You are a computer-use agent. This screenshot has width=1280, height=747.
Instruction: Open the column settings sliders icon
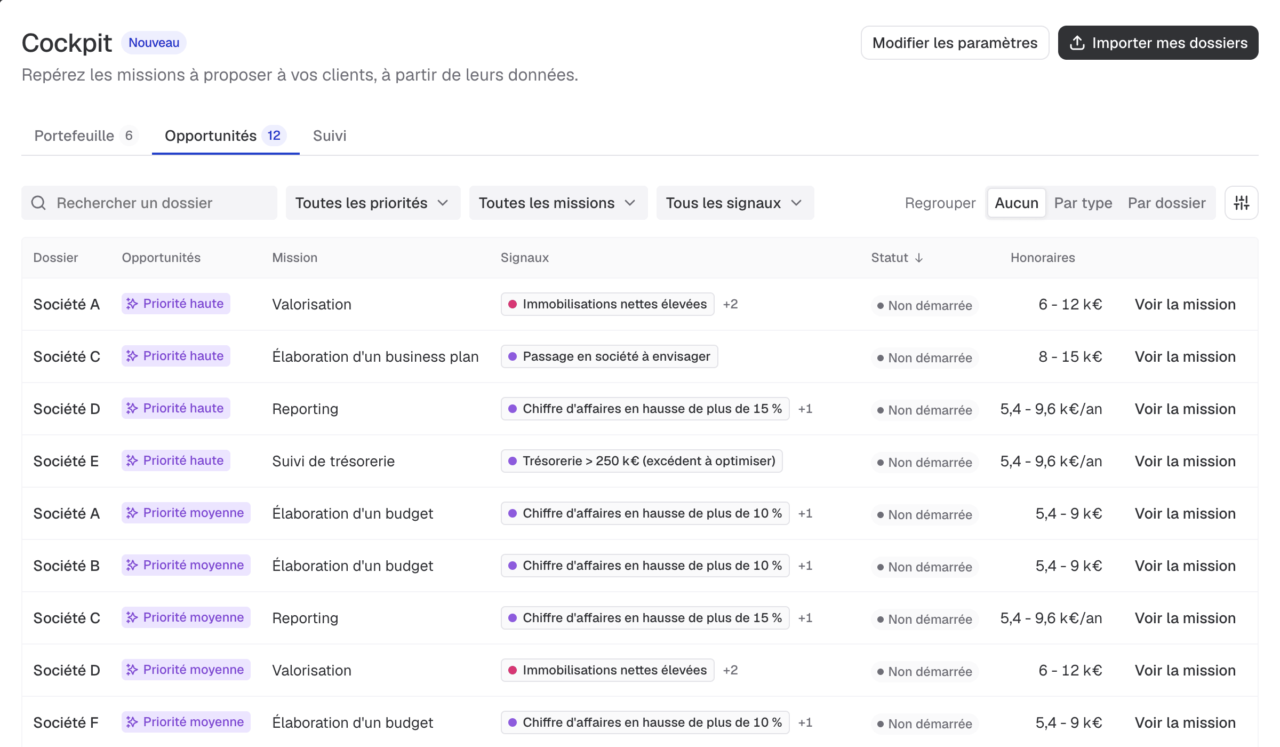pos(1242,203)
